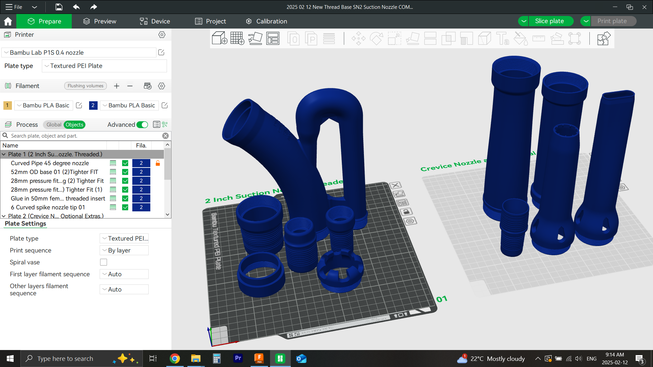Open the Assembly view icon
Viewport: 653px width, 367px height.
[604, 38]
